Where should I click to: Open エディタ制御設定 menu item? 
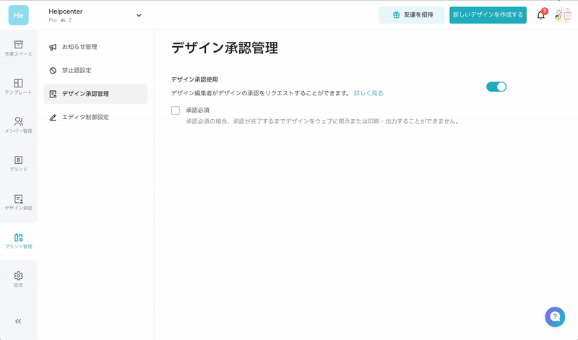pos(85,117)
